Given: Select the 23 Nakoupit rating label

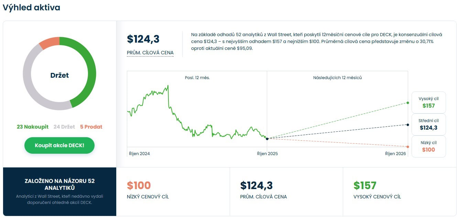Looking at the screenshot, I should coord(32,127).
